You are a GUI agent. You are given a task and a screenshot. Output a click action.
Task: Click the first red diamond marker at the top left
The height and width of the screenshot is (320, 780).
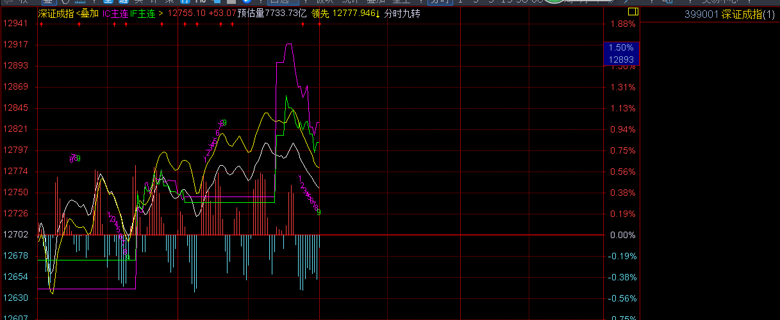click(x=41, y=24)
